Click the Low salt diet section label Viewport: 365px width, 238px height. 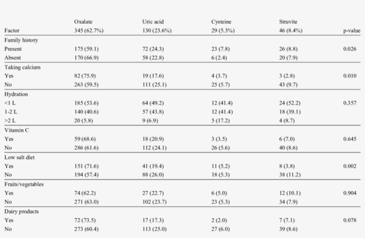pyautogui.click(x=19, y=157)
